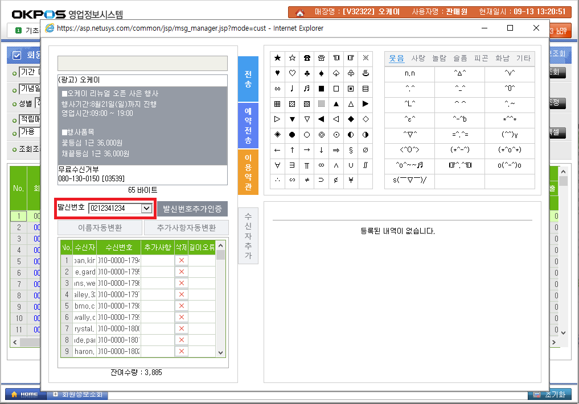Screen dimensions: 579x404
Task: Open the orange 이용약관 terms button
Action: click(248, 172)
